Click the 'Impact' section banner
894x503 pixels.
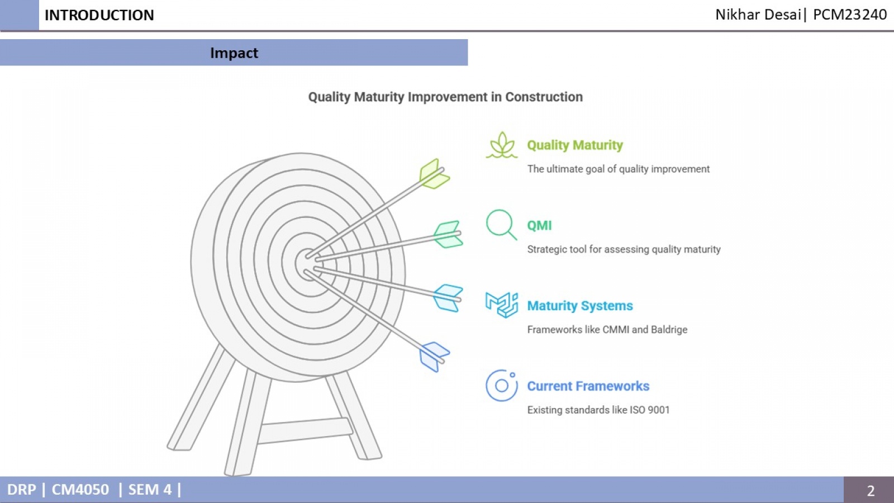[x=234, y=53]
